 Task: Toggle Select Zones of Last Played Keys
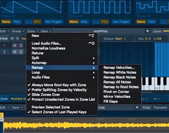point(59,112)
